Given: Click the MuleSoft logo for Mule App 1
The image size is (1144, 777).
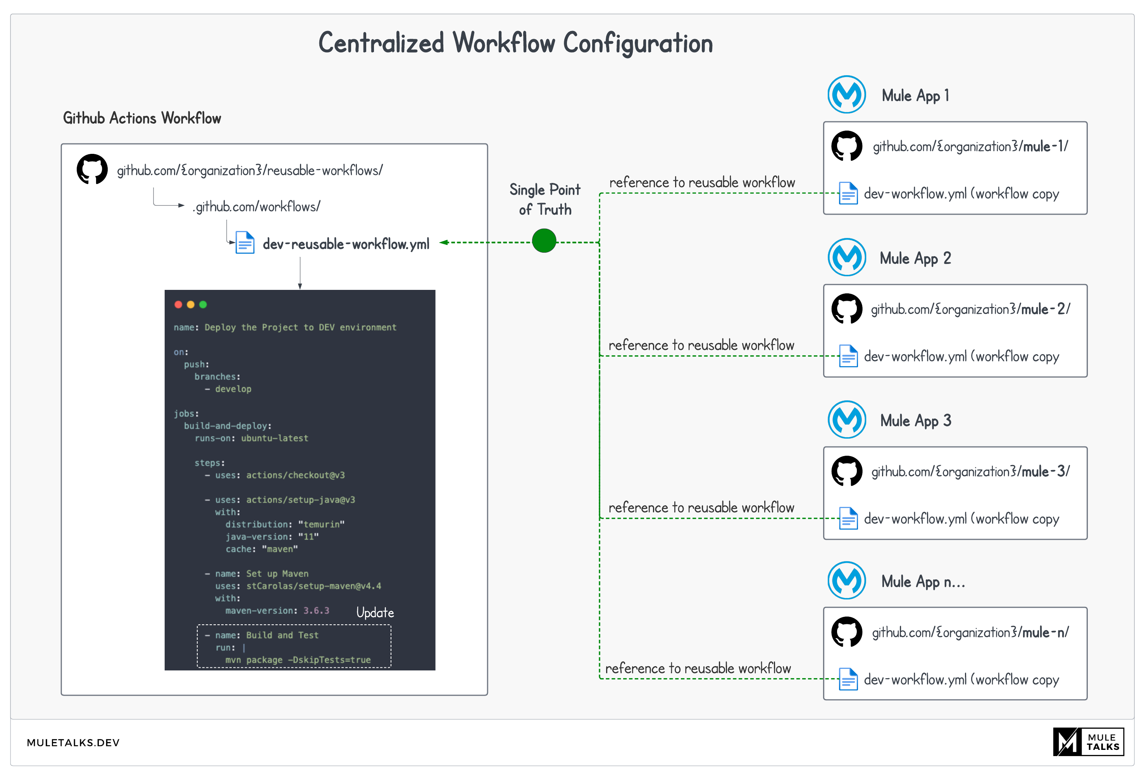Looking at the screenshot, I should pos(846,95).
